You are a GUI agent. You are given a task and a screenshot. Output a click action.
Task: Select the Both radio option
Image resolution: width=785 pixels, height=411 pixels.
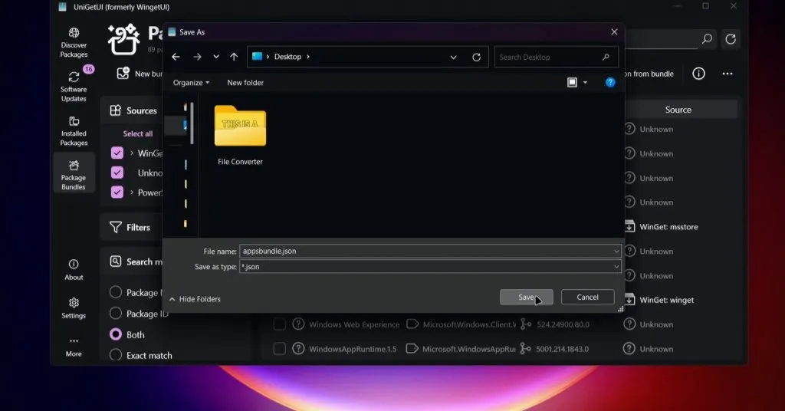pyautogui.click(x=116, y=334)
